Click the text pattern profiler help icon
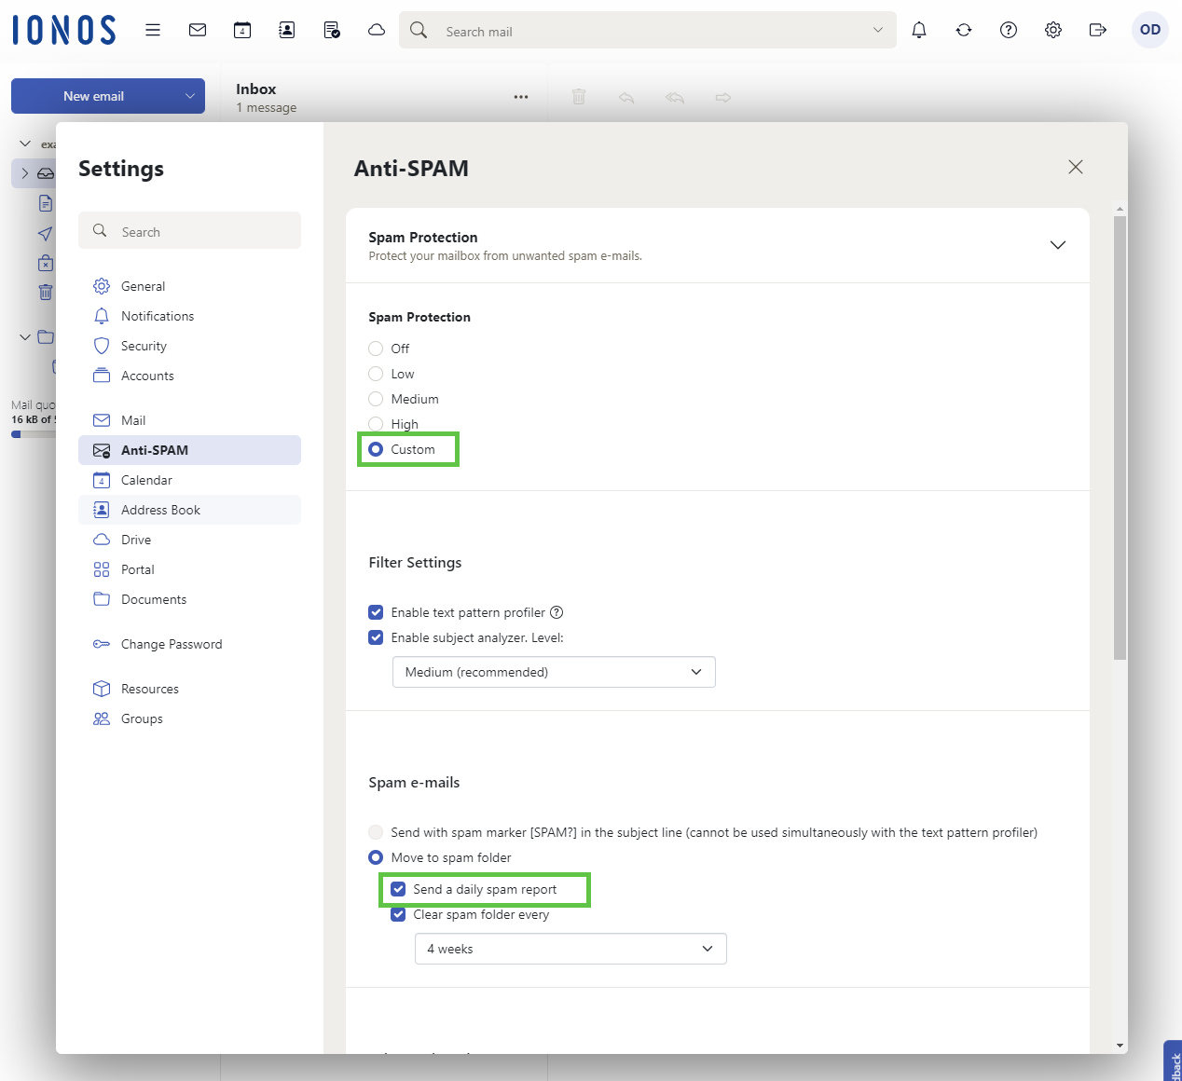 (557, 612)
